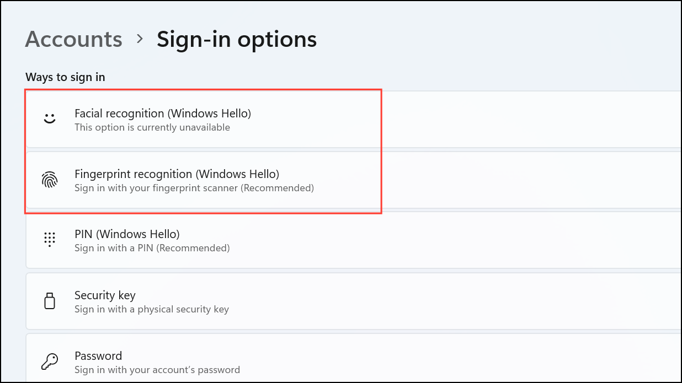Expand Facial recognition (Windows Hello) option
Image resolution: width=682 pixels, height=383 pixels.
[x=354, y=120]
